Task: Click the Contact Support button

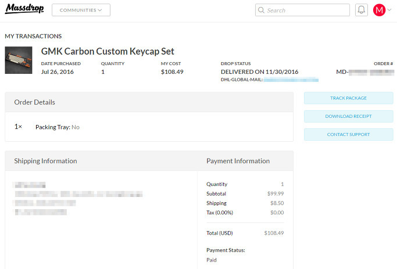Action: 348,134
